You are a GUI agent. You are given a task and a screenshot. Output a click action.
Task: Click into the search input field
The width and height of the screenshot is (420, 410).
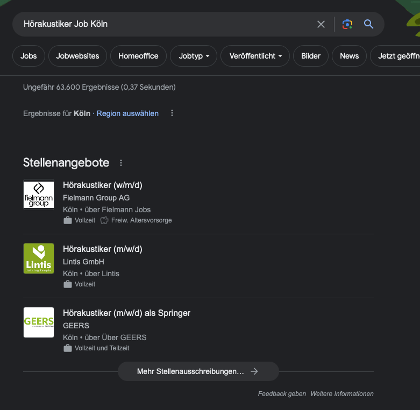coord(161,24)
